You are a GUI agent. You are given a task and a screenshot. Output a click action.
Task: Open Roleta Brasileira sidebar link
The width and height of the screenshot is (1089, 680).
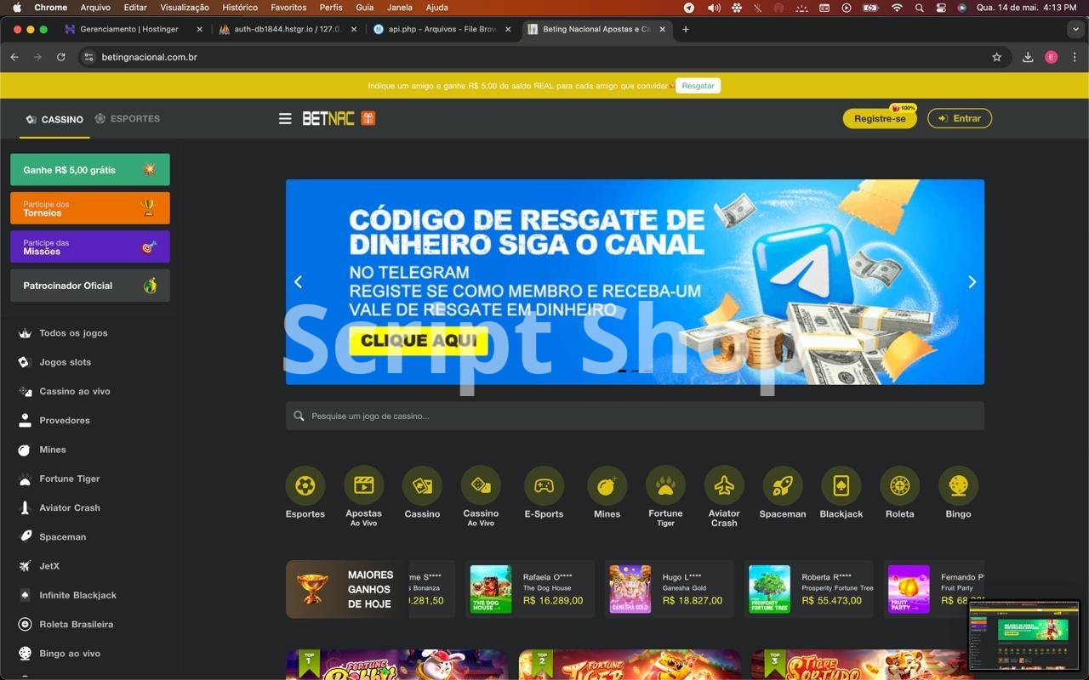(76, 624)
